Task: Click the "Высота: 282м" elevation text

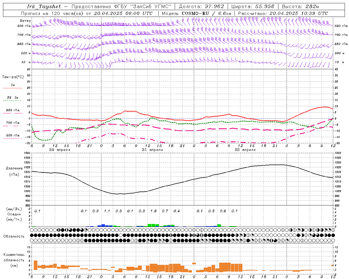Action: 300,7
